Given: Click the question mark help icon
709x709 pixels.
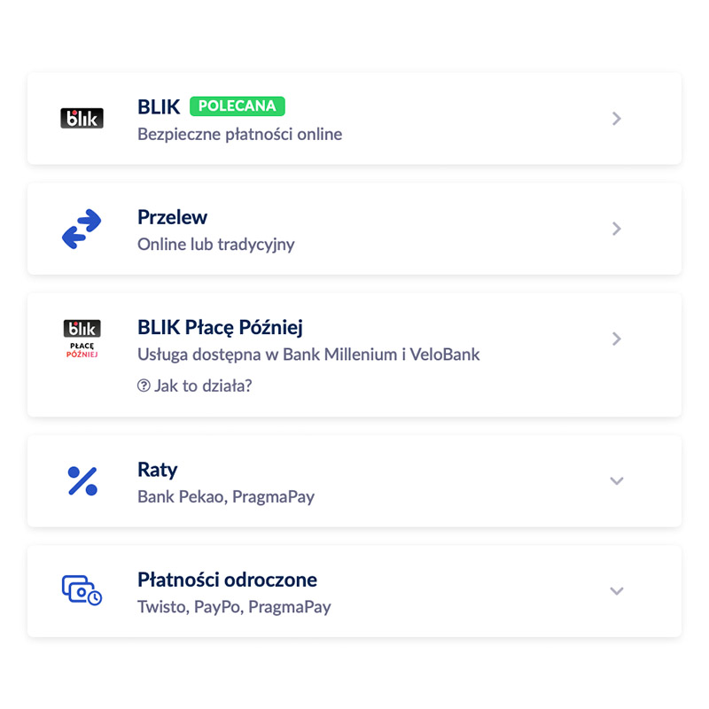Looking at the screenshot, I should (144, 386).
